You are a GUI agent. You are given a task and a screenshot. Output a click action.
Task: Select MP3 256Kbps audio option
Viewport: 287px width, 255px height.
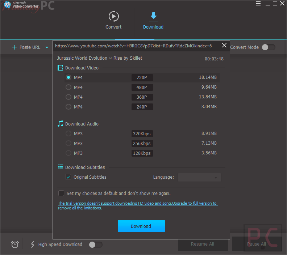pyautogui.click(x=68, y=143)
